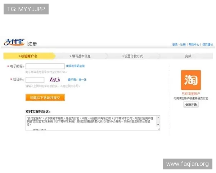Image resolution: width=216 pixels, height=173 pixels.
Task: Click the 支付宝服务协议： heading
Action: (x=38, y=111)
